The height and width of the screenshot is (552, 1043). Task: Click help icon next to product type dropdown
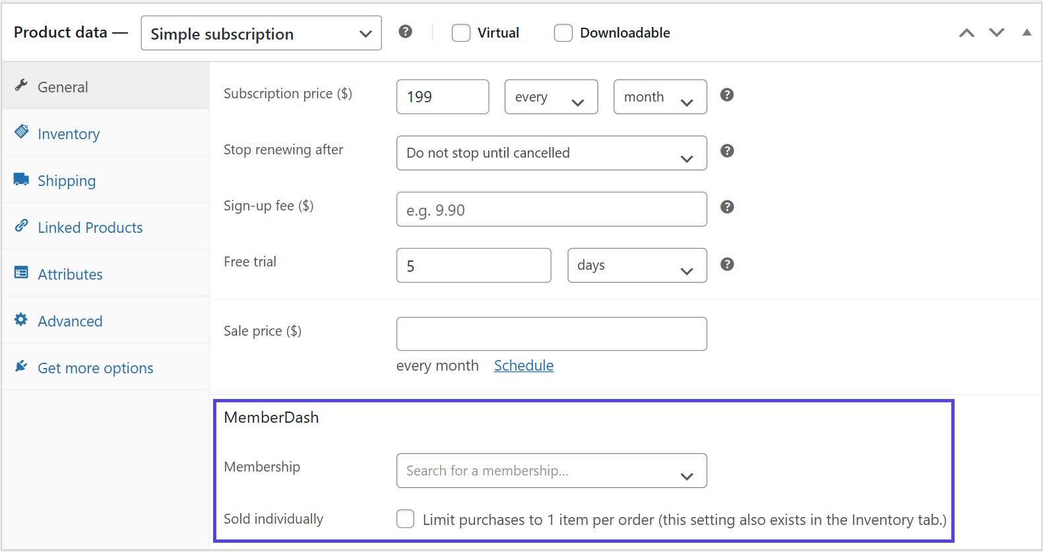point(406,32)
